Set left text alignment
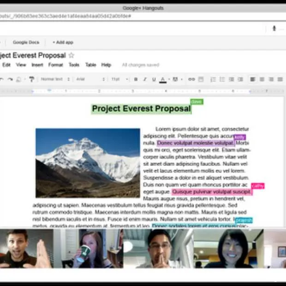This screenshot has width=286, height=286. click(x=253, y=79)
